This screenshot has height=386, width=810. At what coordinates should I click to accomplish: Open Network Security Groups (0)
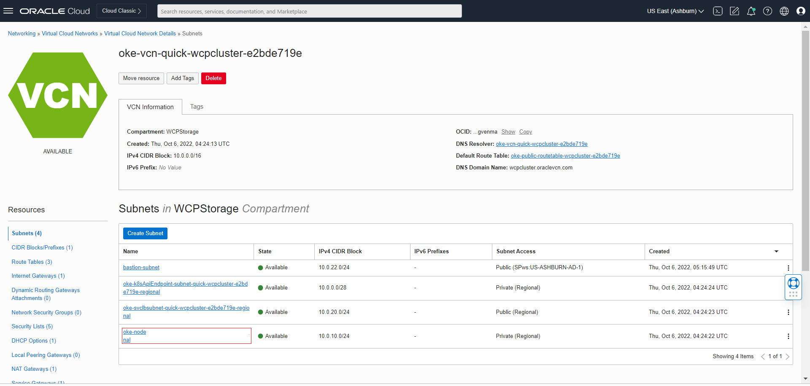click(x=46, y=312)
